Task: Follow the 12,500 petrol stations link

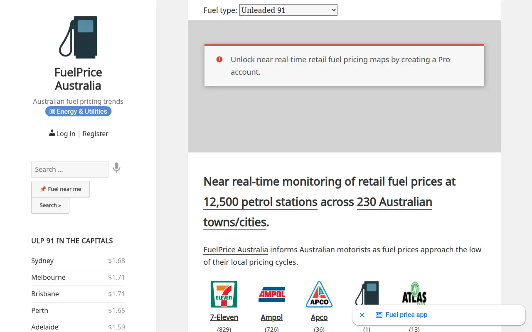Action: [x=260, y=202]
